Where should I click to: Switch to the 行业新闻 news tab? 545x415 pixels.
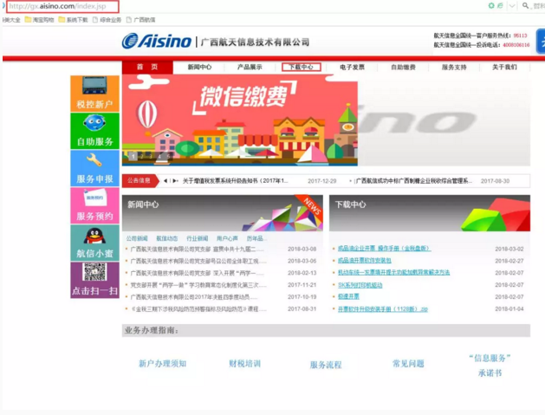click(197, 238)
